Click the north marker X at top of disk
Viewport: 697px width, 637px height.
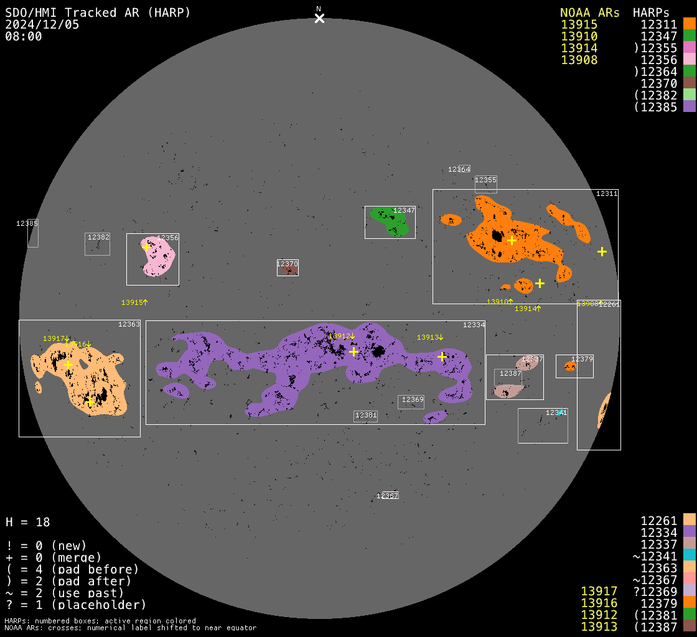319,18
